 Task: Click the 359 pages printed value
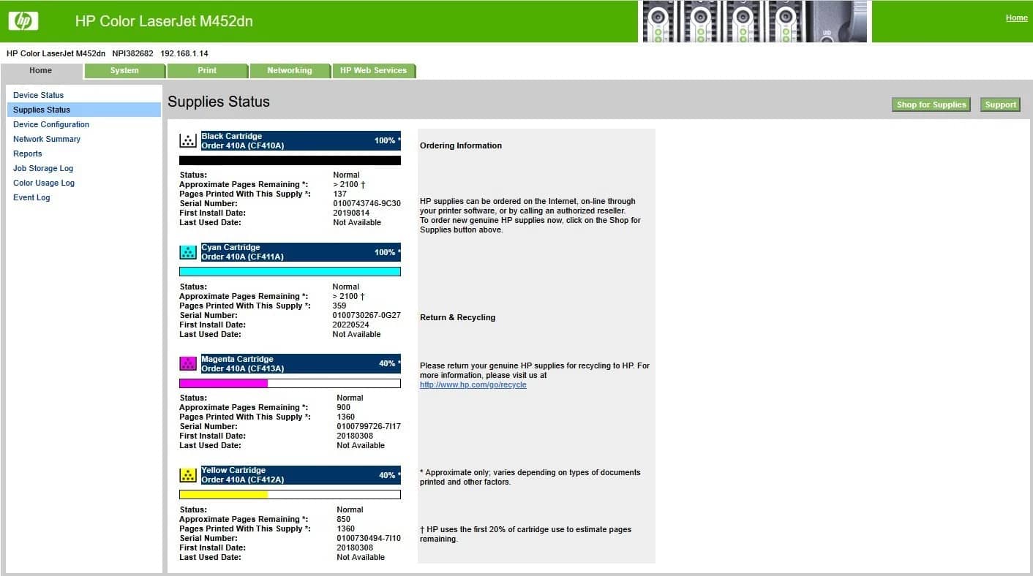[339, 306]
